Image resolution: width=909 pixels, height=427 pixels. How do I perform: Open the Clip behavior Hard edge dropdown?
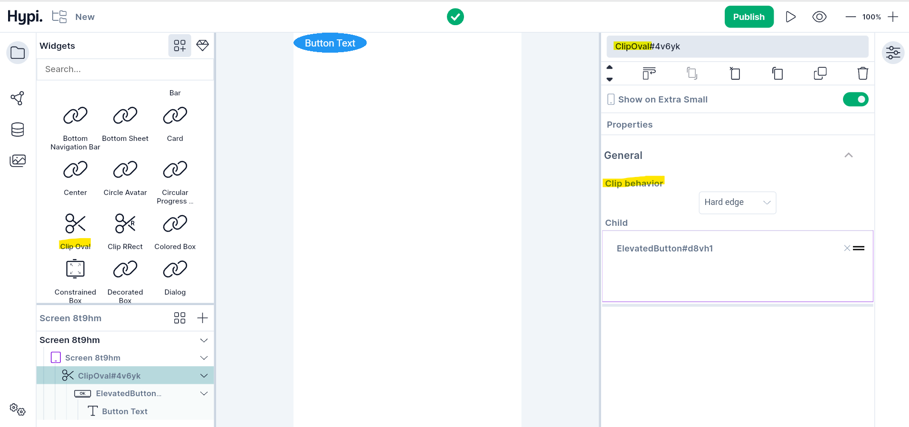(737, 203)
